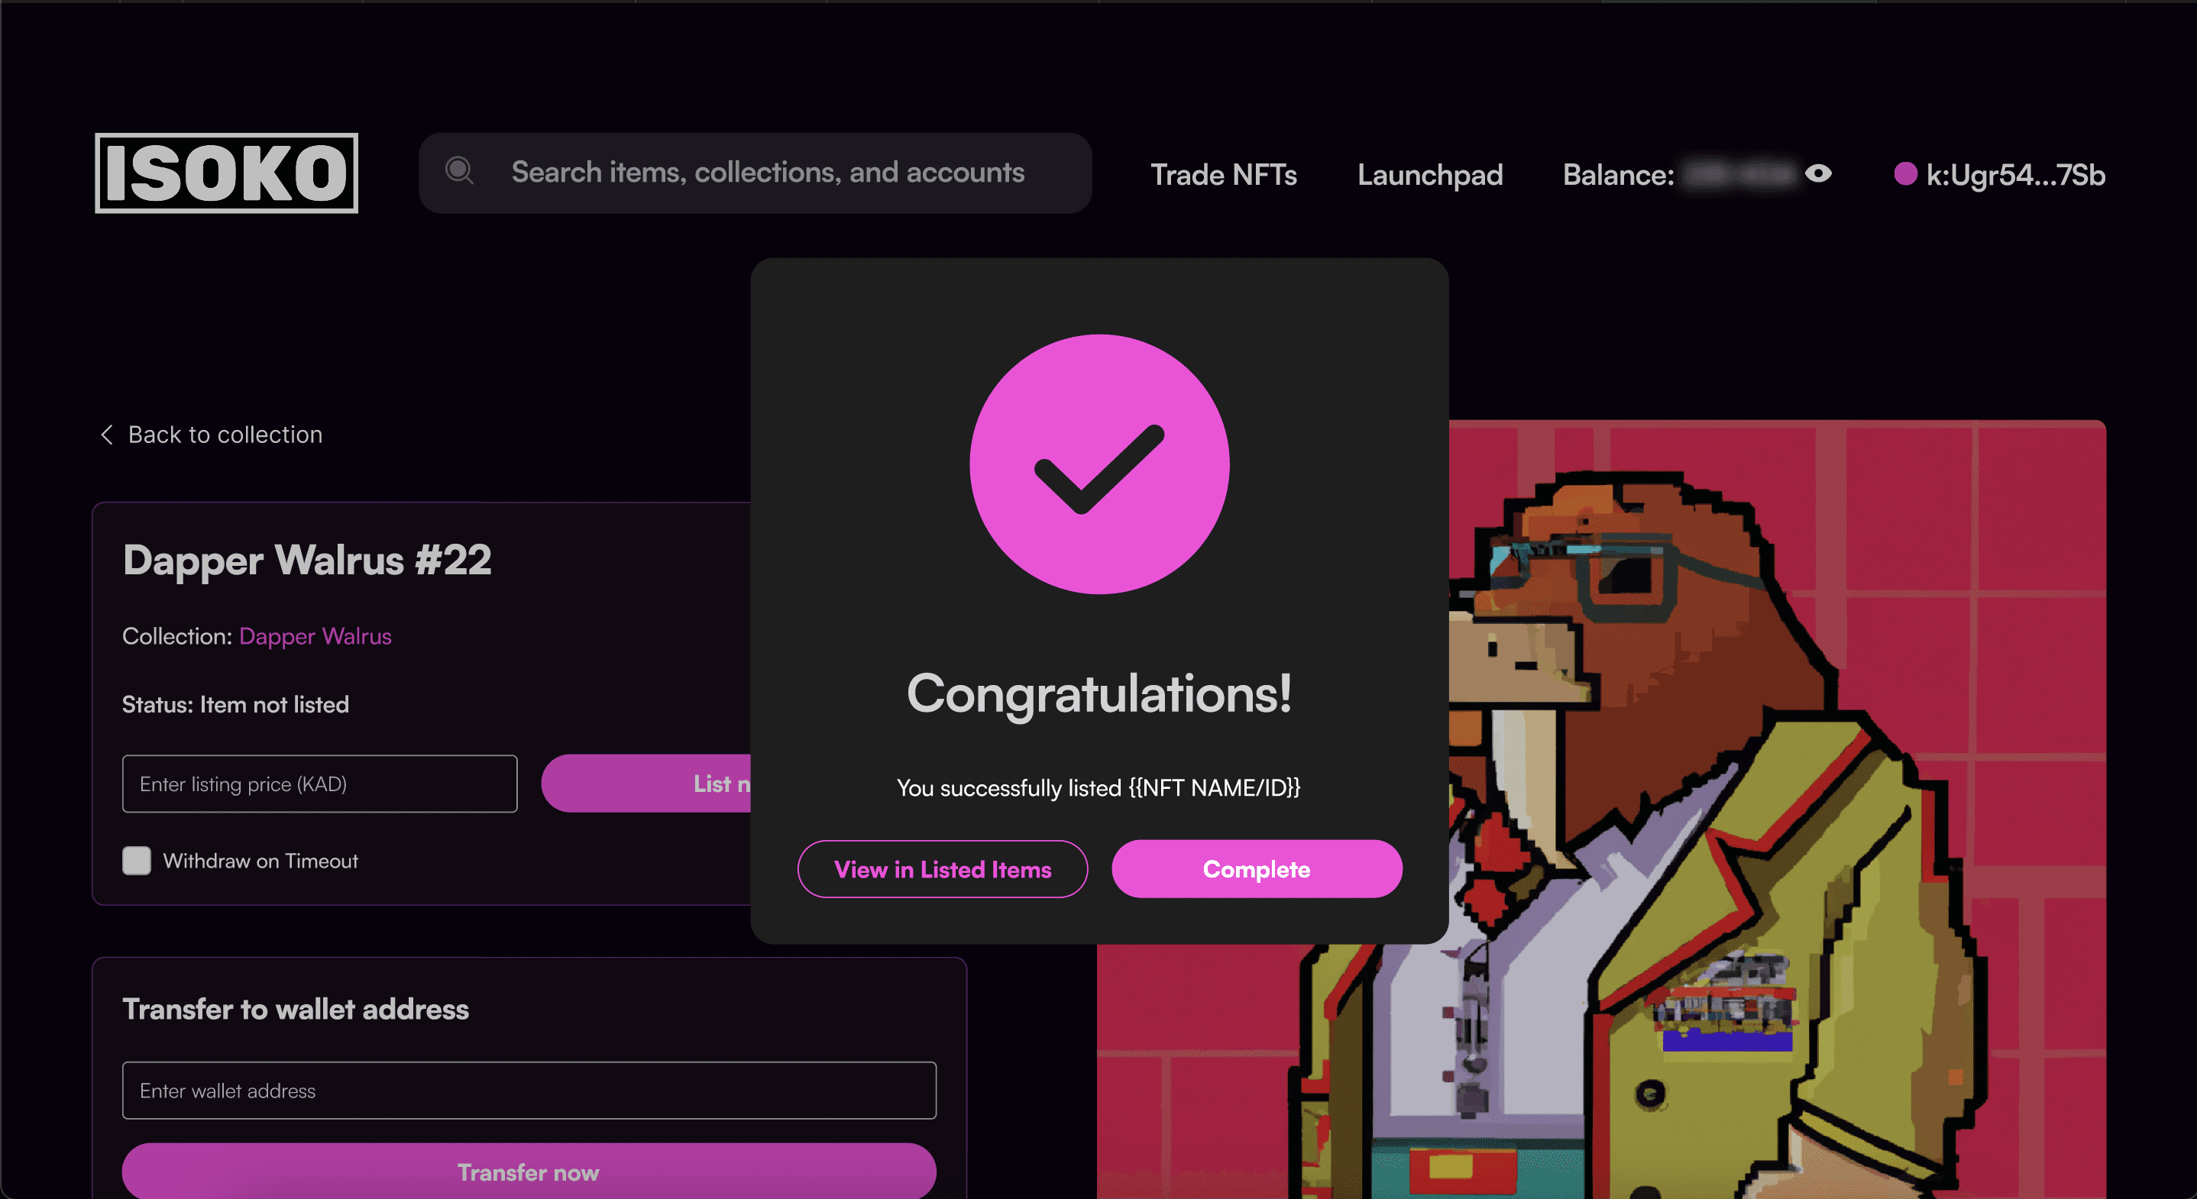Click the search magnifier icon
The width and height of the screenshot is (2197, 1199).
coord(460,171)
